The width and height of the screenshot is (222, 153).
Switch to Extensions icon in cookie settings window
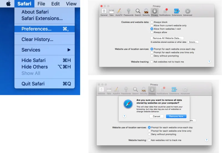pyautogui.click(x=177, y=12)
